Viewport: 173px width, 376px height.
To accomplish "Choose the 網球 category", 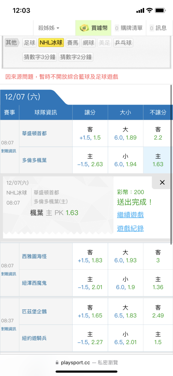I will [x=89, y=43].
